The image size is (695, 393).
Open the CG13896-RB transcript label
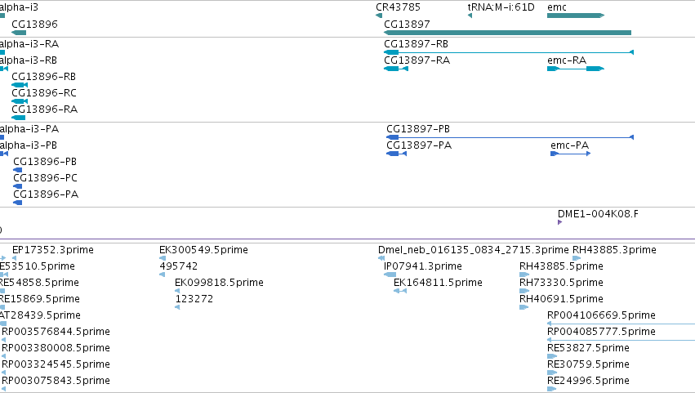click(x=43, y=77)
